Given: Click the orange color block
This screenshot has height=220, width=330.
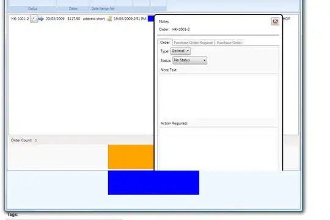Looking at the screenshot, I should tap(131, 157).
